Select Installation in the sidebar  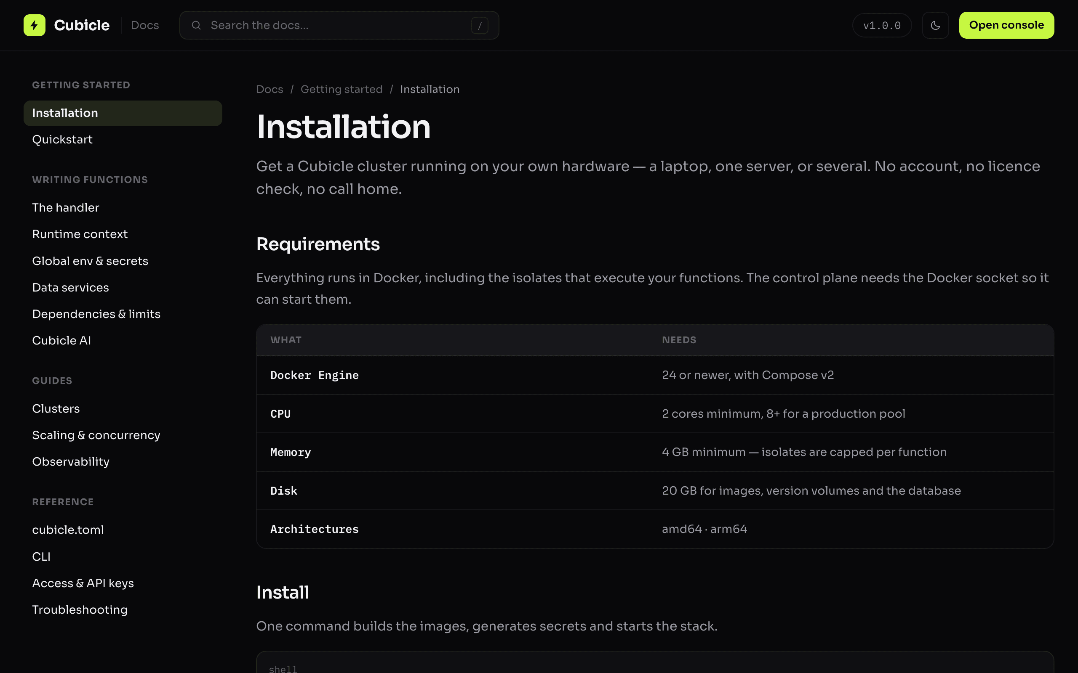click(x=123, y=113)
